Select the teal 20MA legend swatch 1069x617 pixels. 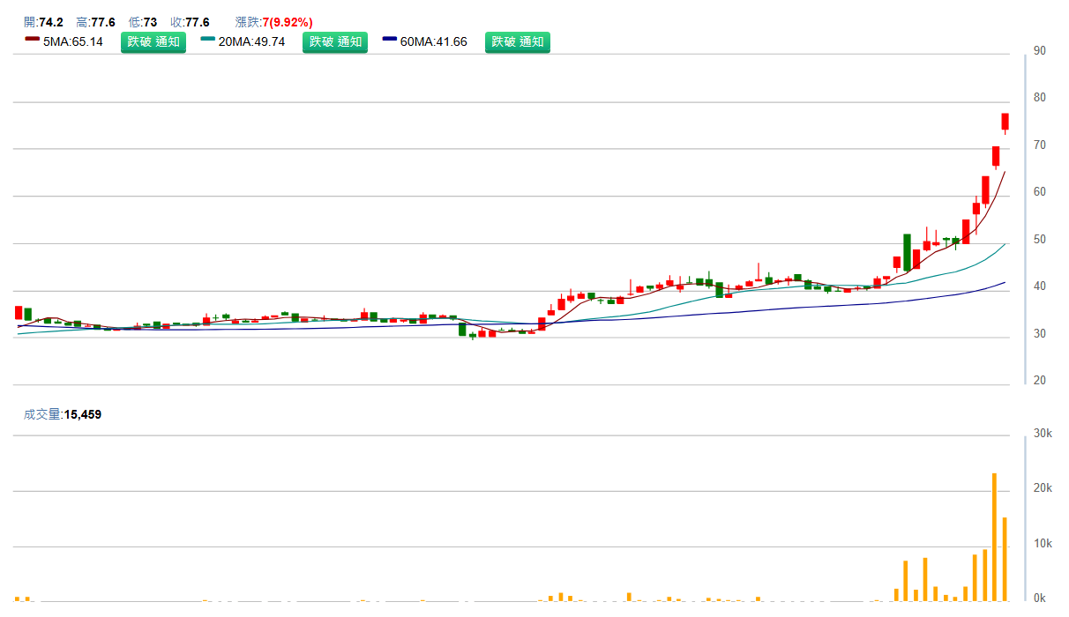coord(208,40)
